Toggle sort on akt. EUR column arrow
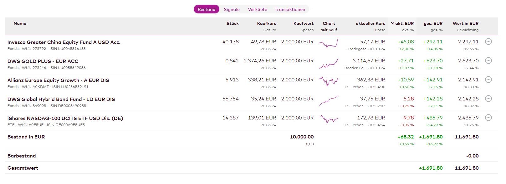 (393, 23)
